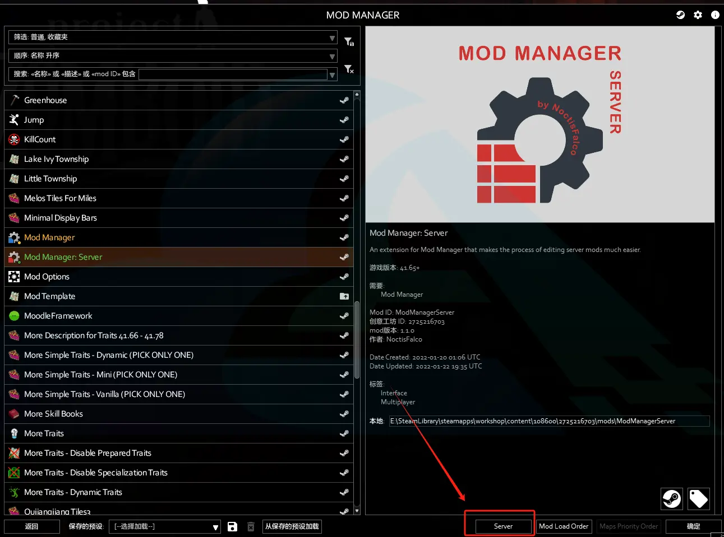Select More Description for Traits 41.66 - 41.78
This screenshot has height=537, width=724.
pyautogui.click(x=179, y=335)
